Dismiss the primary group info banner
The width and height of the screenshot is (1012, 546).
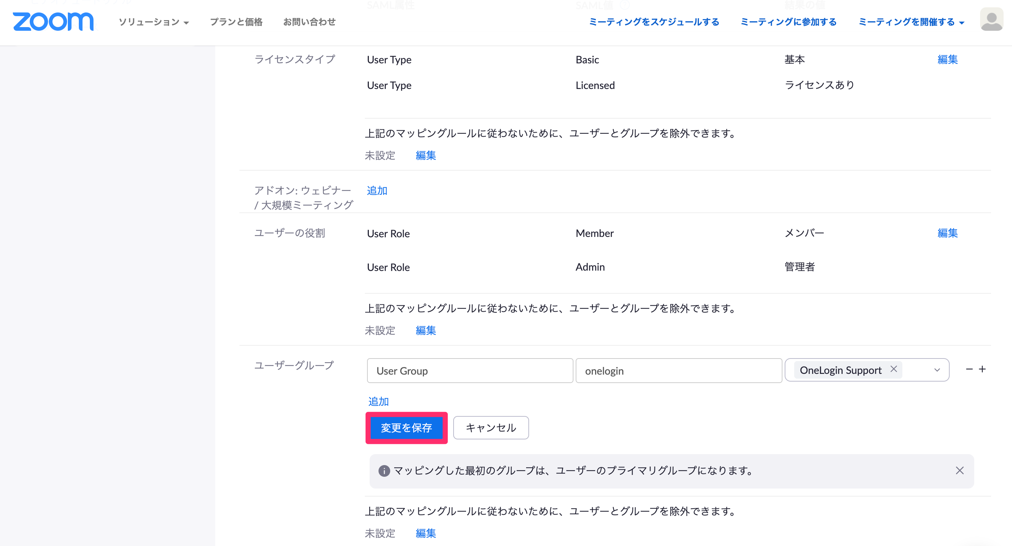pyautogui.click(x=959, y=470)
